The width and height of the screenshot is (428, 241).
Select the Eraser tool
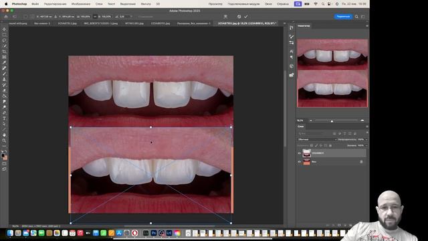(x=4, y=90)
